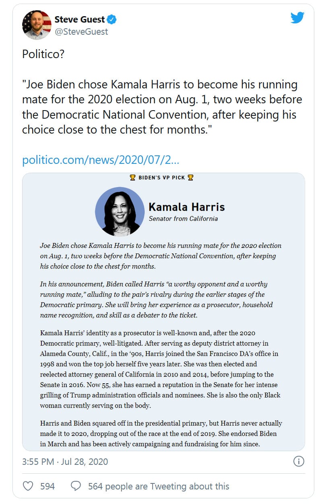Click the "Senator from California" subtitle
The width and height of the screenshot is (324, 504).
point(183,218)
